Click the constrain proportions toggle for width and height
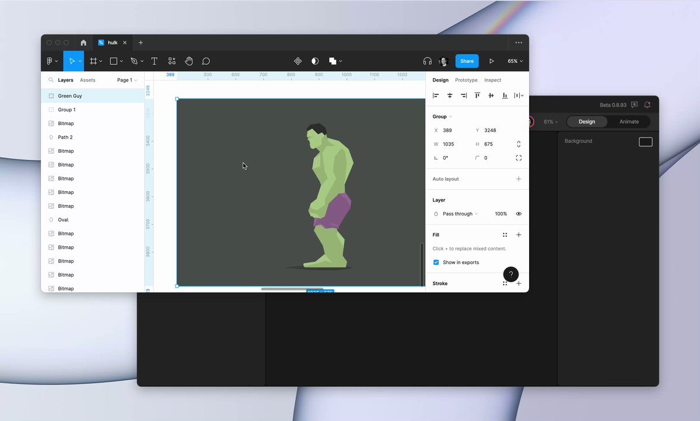 [519, 143]
